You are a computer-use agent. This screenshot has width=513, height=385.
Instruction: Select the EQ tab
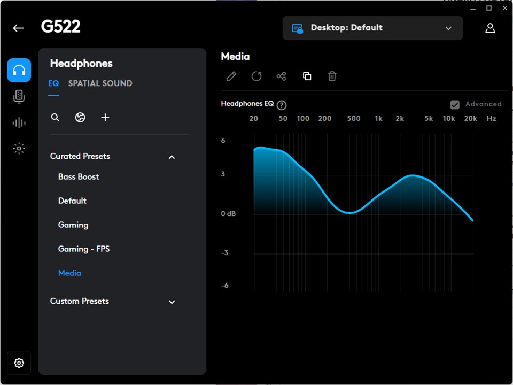[x=53, y=83]
